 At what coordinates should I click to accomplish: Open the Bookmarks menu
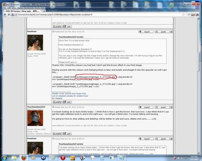(x=29, y=8)
